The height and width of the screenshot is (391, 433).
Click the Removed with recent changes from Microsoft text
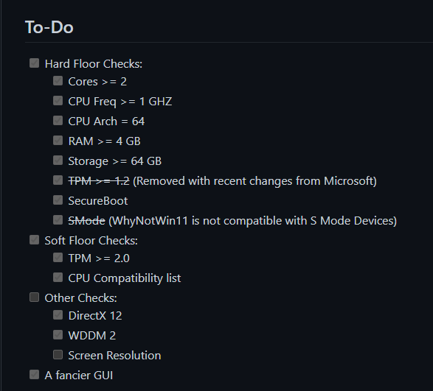click(x=255, y=181)
